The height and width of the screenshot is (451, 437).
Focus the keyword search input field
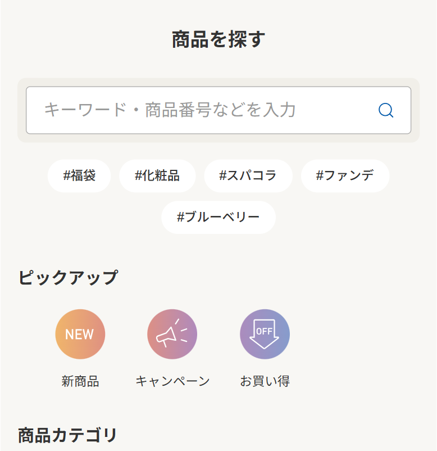tap(208, 110)
